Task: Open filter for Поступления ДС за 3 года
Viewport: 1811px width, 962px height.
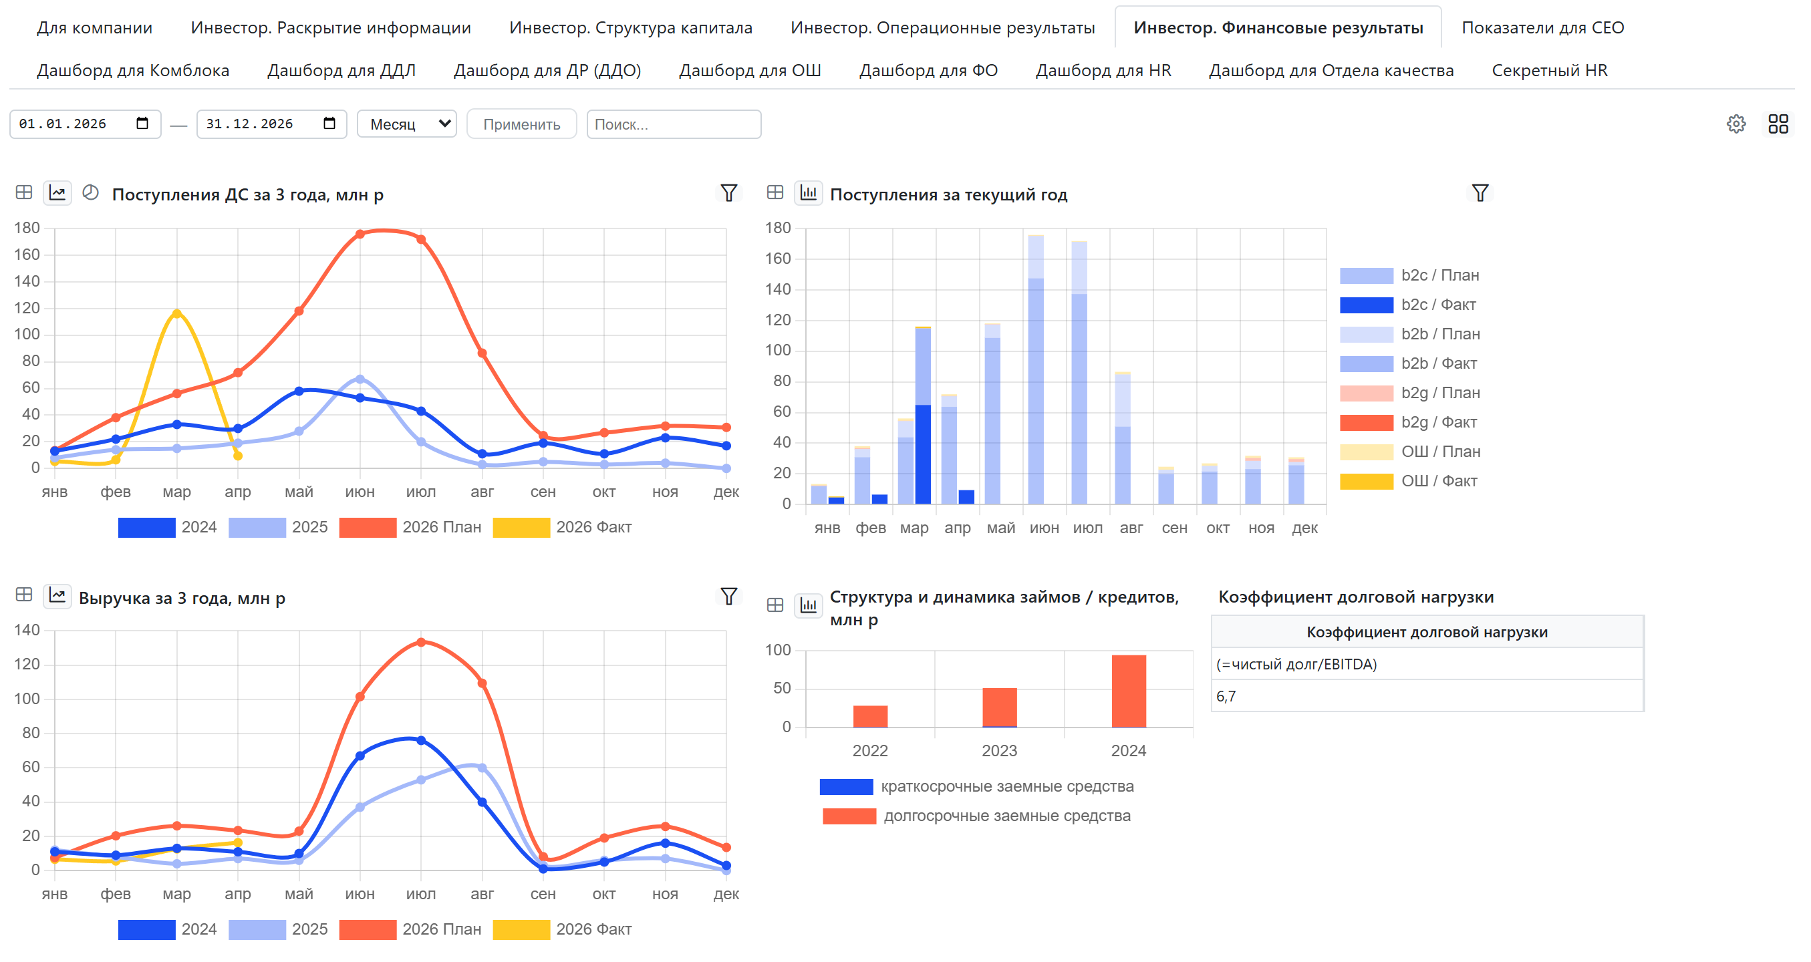Action: [728, 192]
